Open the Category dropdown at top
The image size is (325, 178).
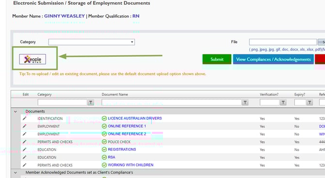91,42
